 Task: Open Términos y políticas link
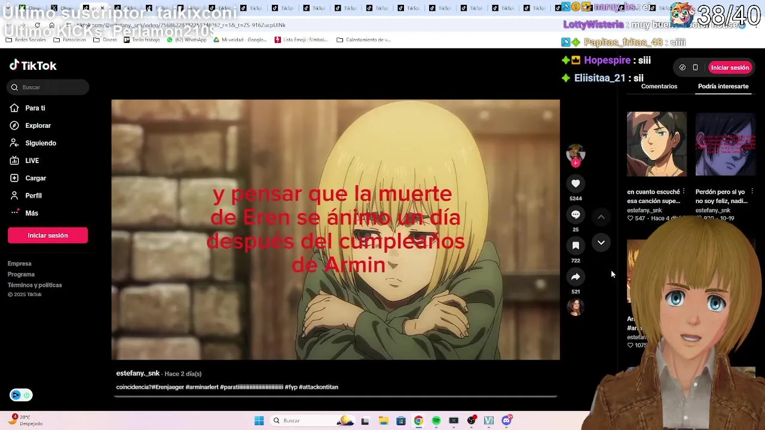click(35, 285)
